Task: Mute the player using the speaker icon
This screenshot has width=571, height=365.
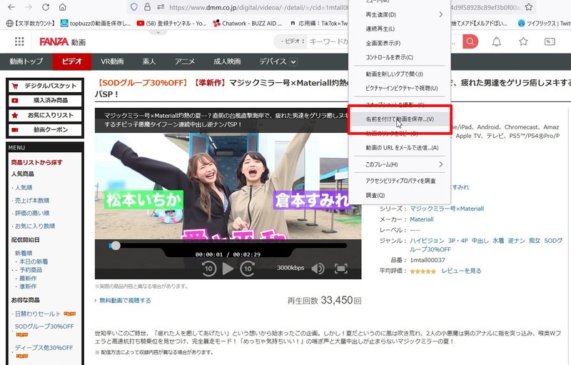Action: point(318,269)
